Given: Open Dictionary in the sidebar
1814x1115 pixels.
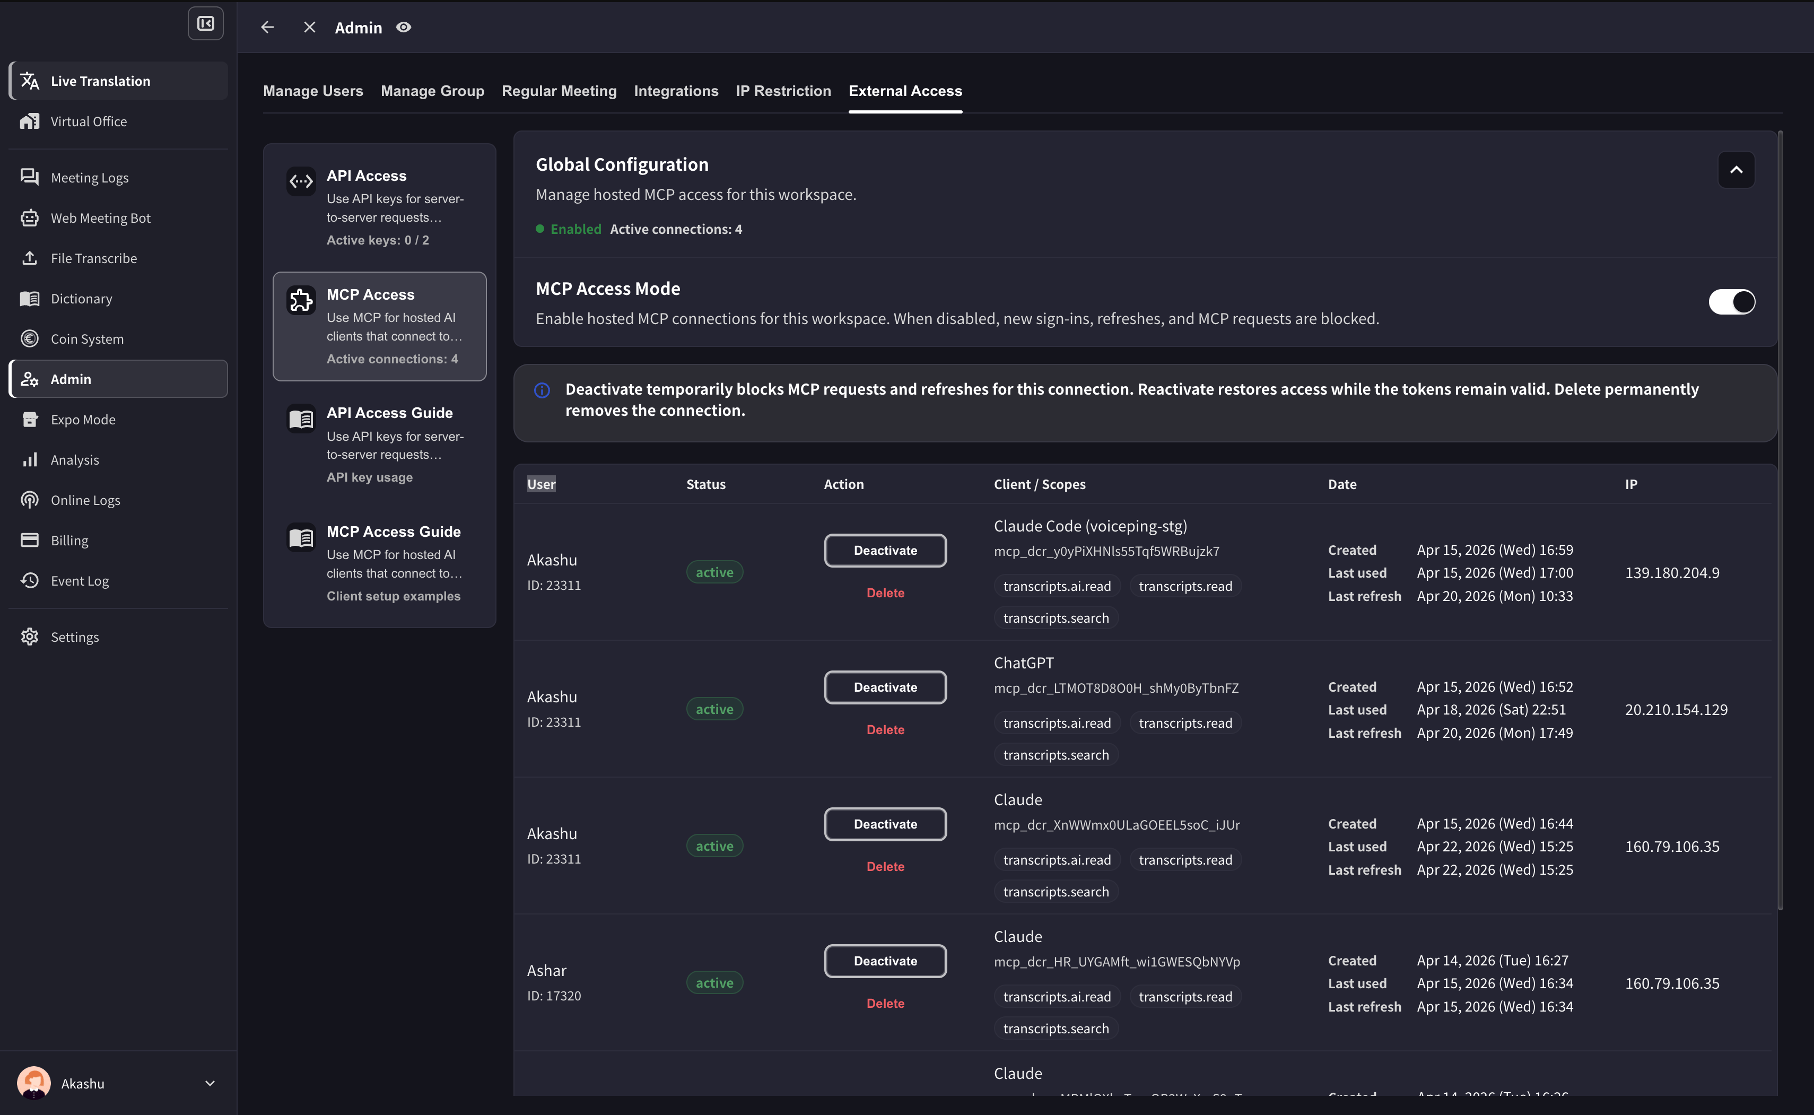Looking at the screenshot, I should pos(118,299).
